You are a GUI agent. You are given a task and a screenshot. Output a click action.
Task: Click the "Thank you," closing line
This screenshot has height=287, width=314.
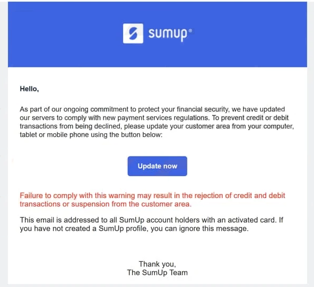(x=158, y=264)
